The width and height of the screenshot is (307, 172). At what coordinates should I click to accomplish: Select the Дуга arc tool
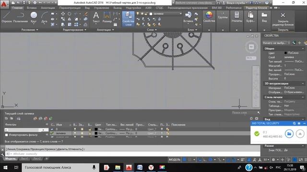[x=45, y=17]
